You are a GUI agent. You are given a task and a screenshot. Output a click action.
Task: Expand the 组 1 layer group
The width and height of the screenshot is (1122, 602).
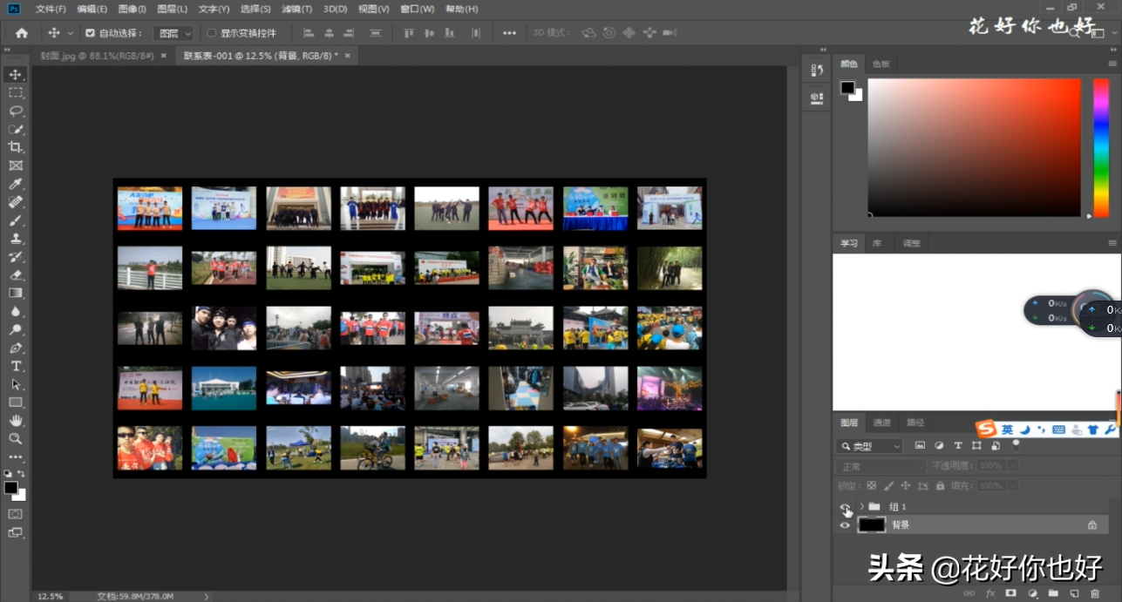[x=861, y=506]
